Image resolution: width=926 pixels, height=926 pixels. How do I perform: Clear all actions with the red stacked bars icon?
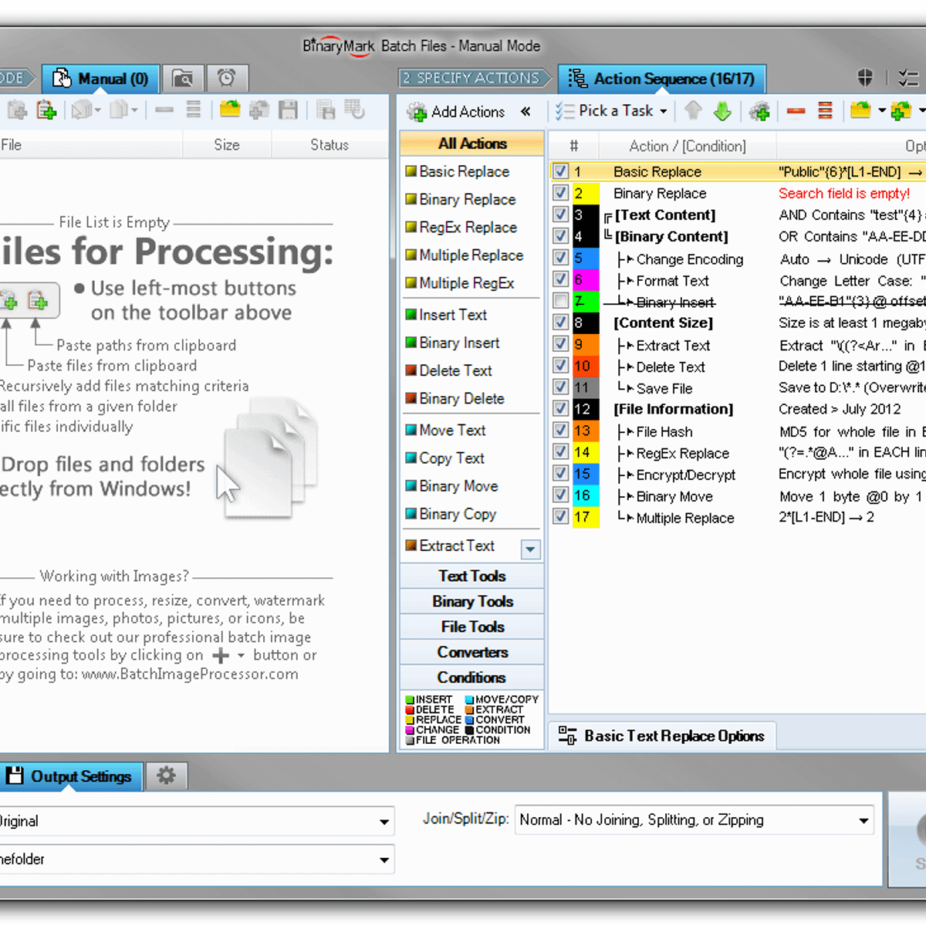pyautogui.click(x=825, y=111)
